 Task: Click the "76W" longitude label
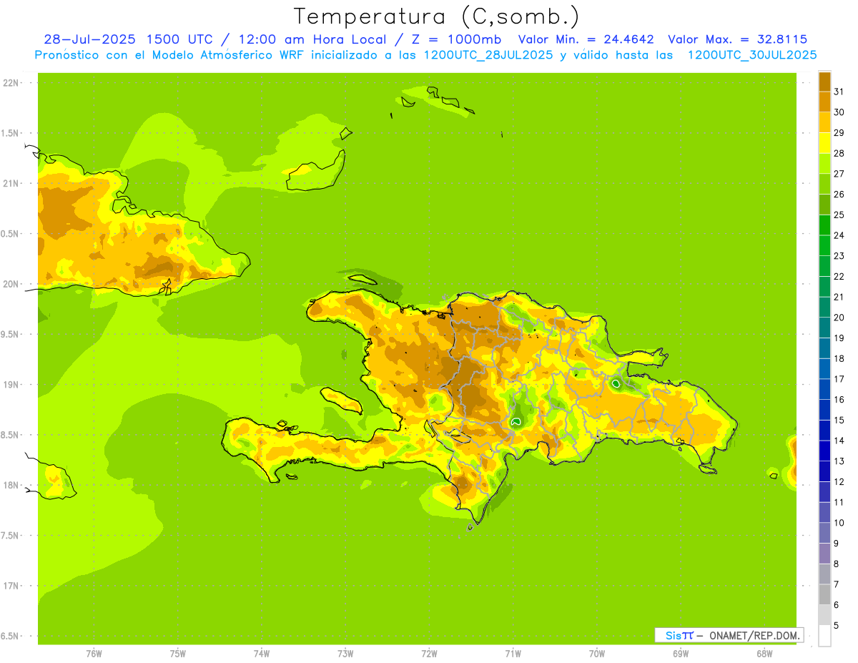(94, 654)
